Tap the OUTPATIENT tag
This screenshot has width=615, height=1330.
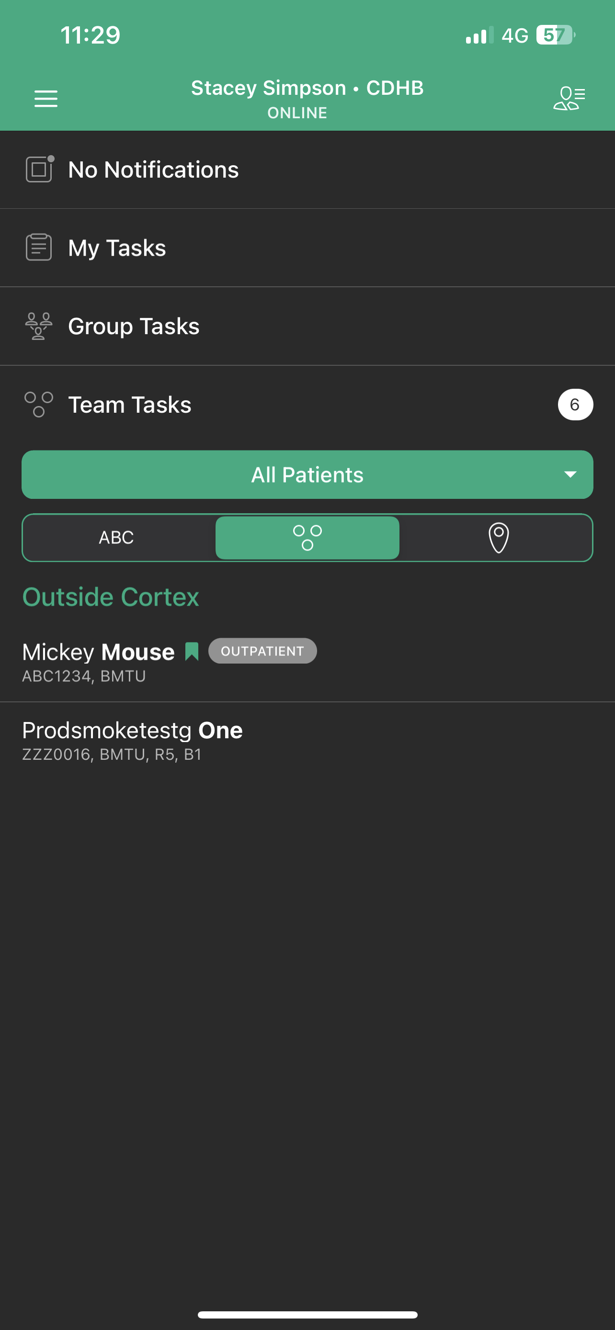(262, 651)
